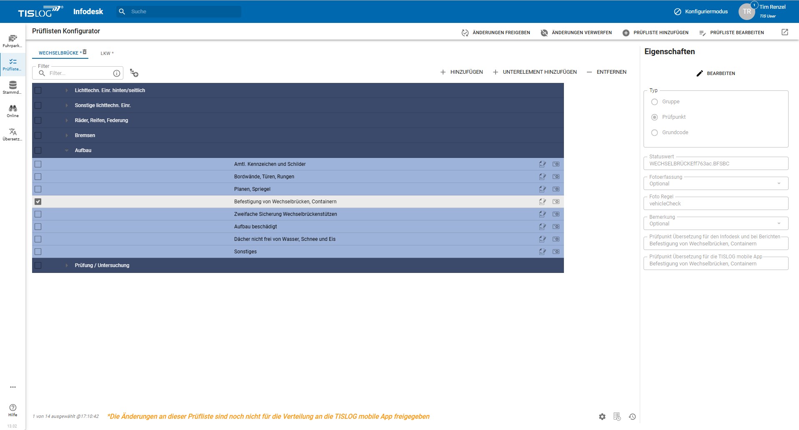799x430 pixels.
Task: Open the Fuhrpark sidebar section
Action: [x=13, y=41]
